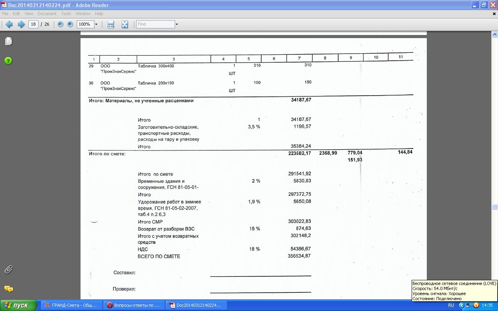This screenshot has width=498, height=311.
Task: Click the '15 %' rate value
Action: 254,229
